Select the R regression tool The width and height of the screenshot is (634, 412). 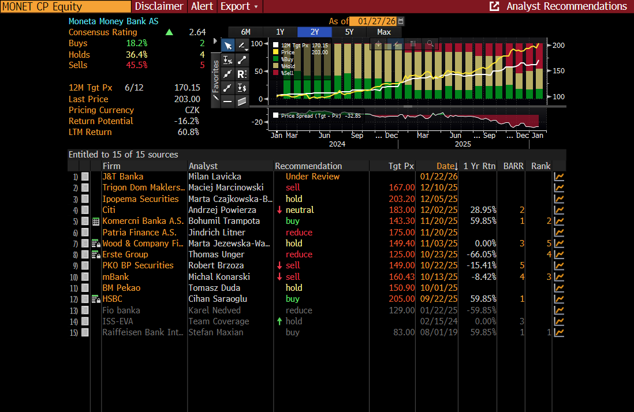point(242,74)
